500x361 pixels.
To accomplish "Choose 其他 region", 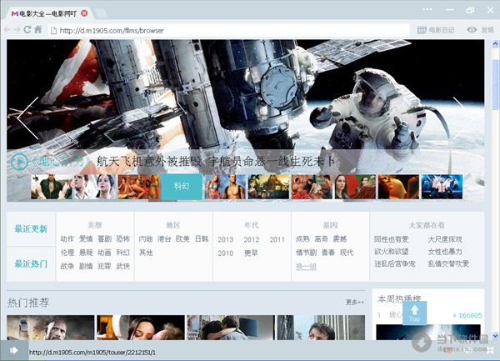I will 146,253.
